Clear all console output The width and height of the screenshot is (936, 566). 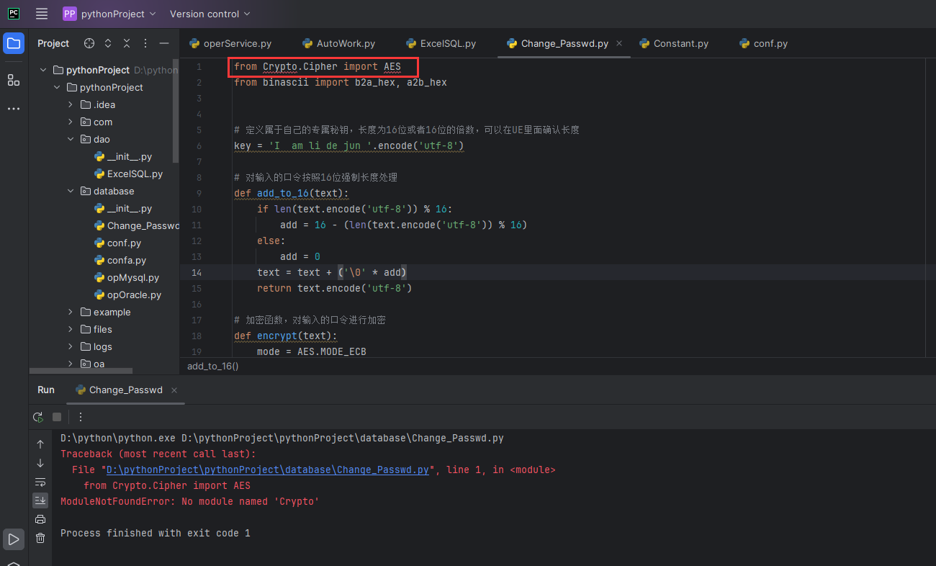coord(40,538)
